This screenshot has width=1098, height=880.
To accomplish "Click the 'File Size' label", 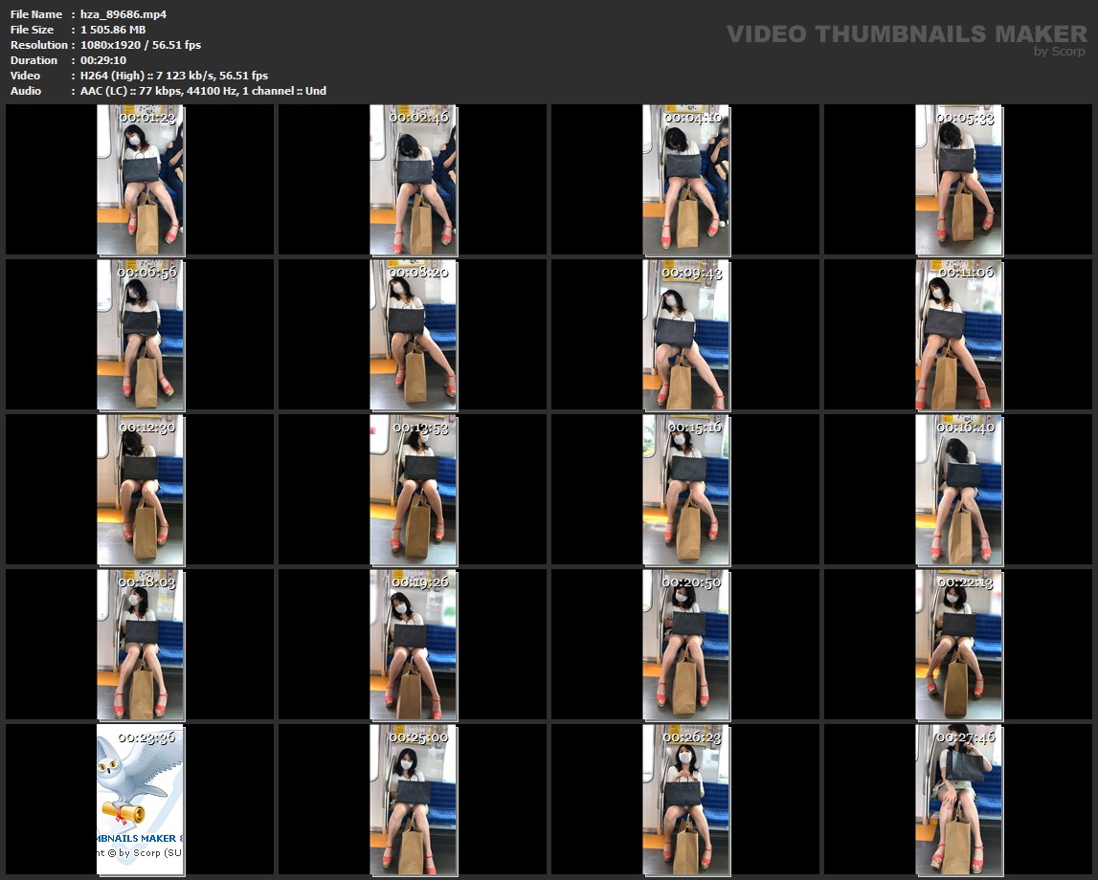I will [x=33, y=30].
